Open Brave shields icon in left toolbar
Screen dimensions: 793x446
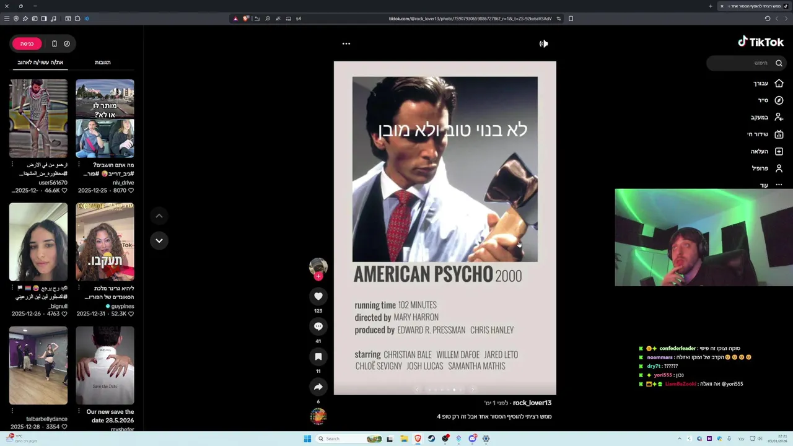point(16,19)
